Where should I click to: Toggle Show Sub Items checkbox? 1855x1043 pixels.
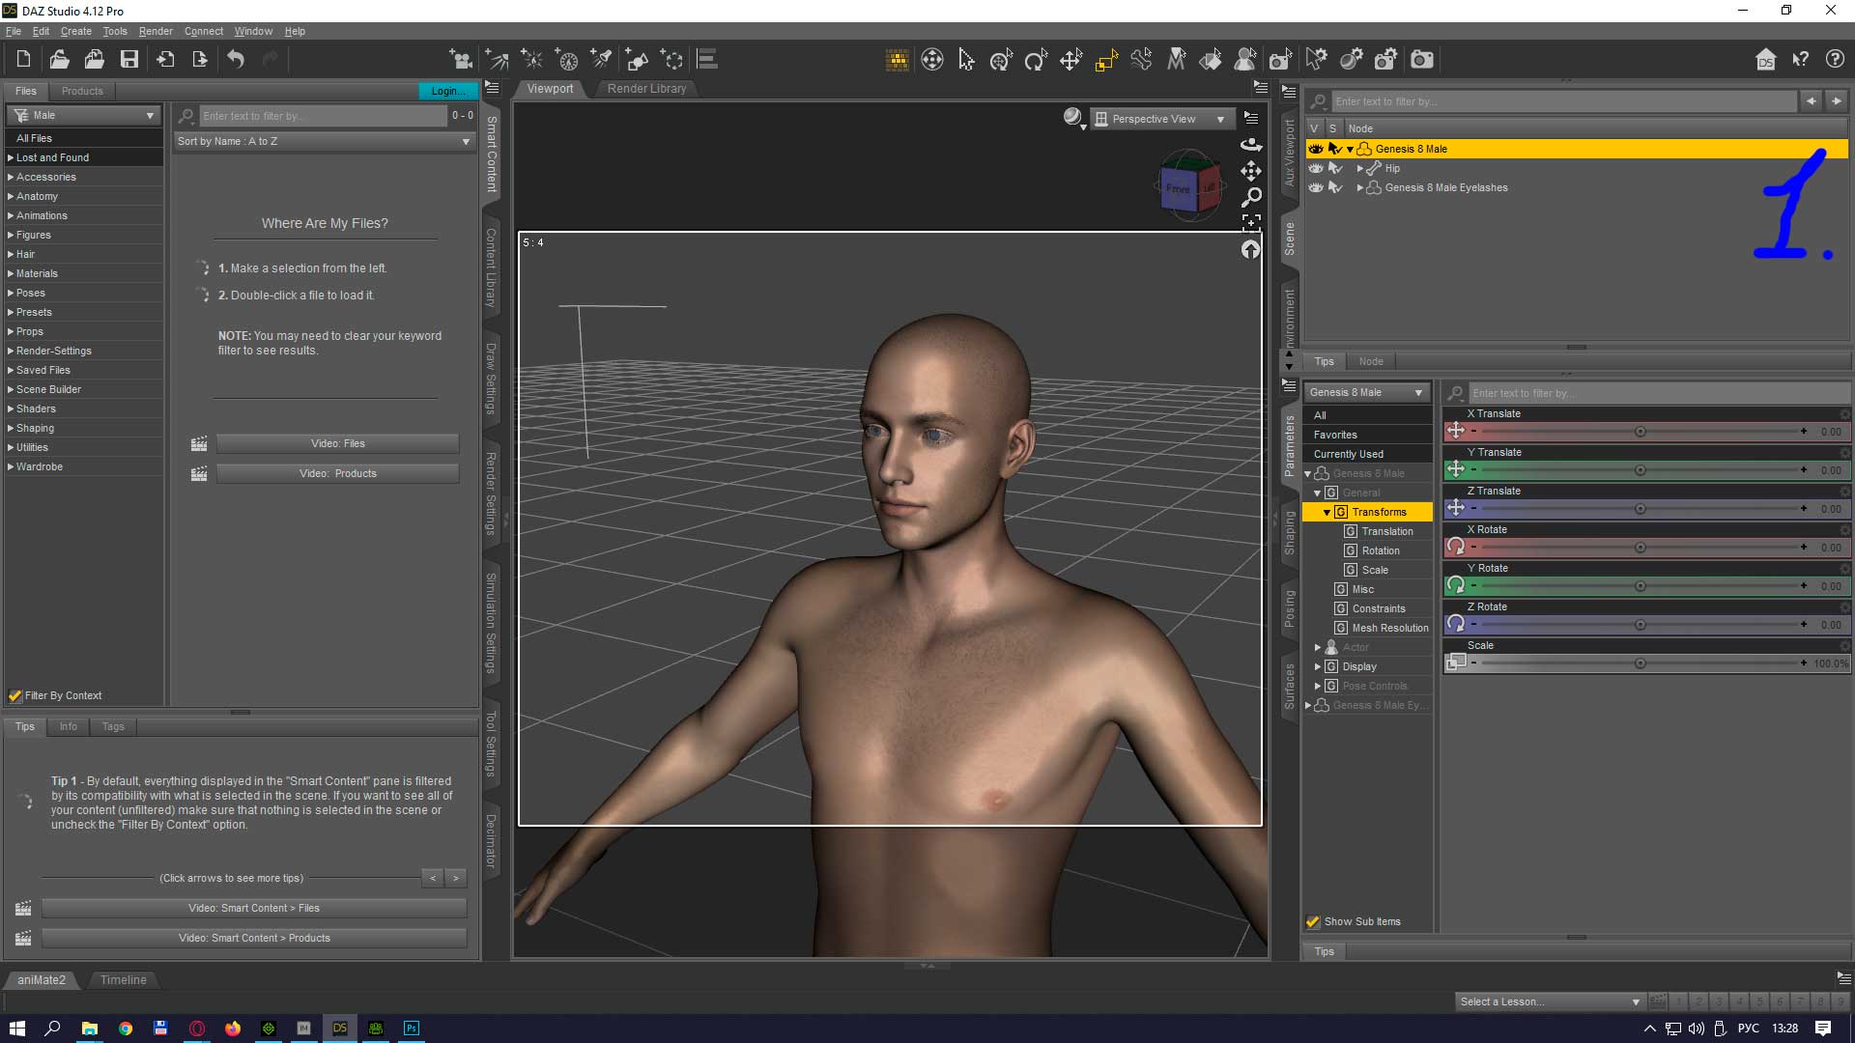(x=1313, y=921)
